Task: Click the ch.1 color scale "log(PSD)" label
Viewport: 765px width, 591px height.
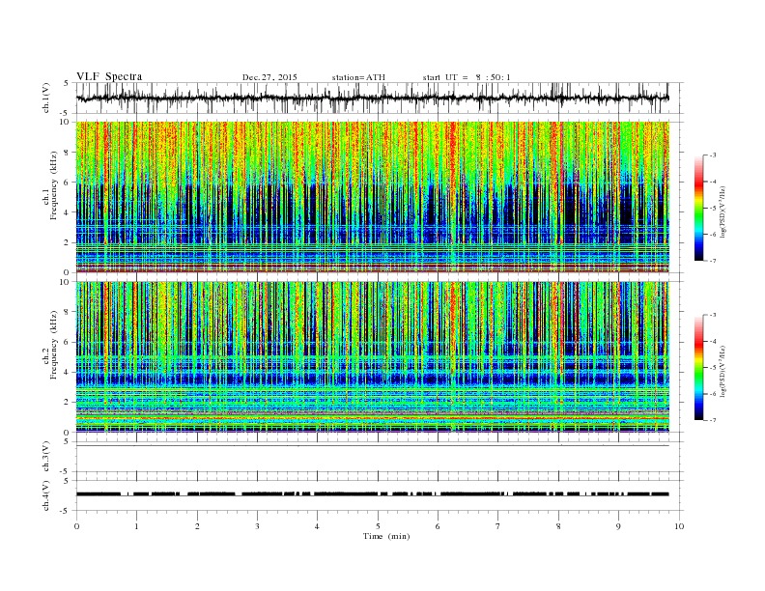Action: click(x=723, y=211)
